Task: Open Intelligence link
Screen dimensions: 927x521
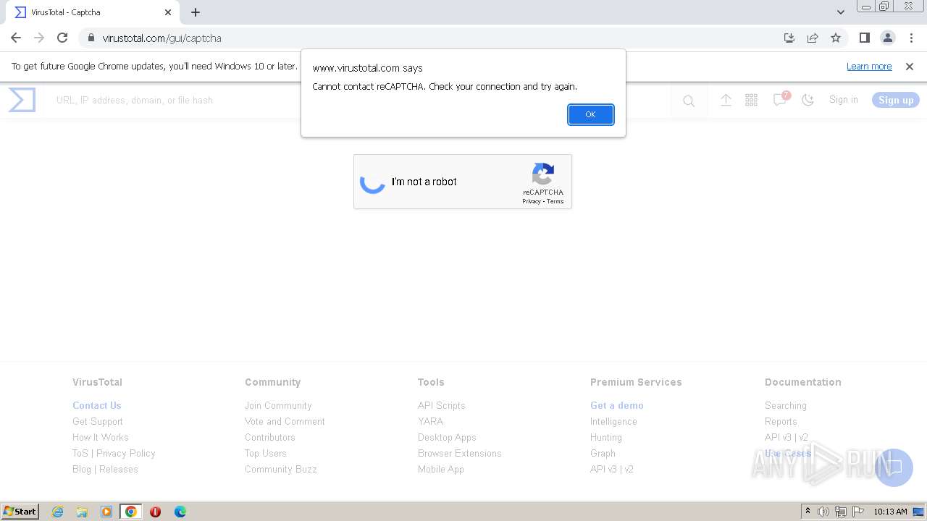Action: [613, 422]
